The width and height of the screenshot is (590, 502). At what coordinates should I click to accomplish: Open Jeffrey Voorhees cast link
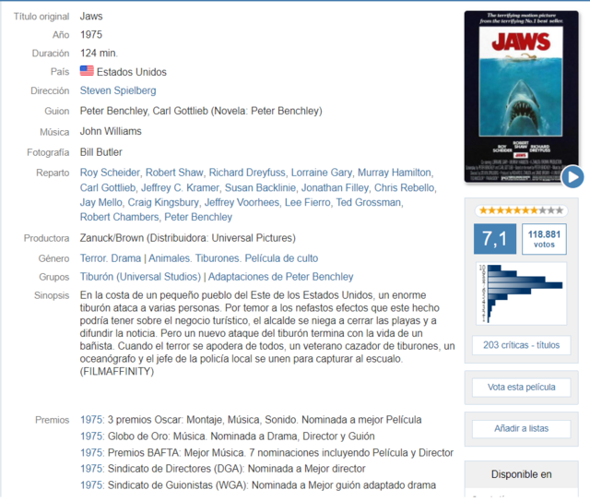coord(242,202)
